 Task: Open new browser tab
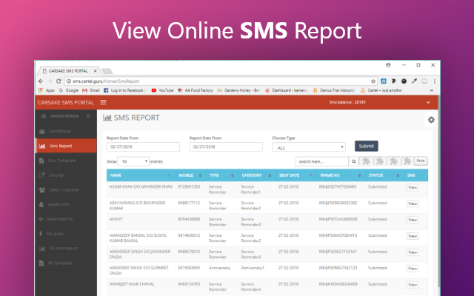click(x=107, y=71)
